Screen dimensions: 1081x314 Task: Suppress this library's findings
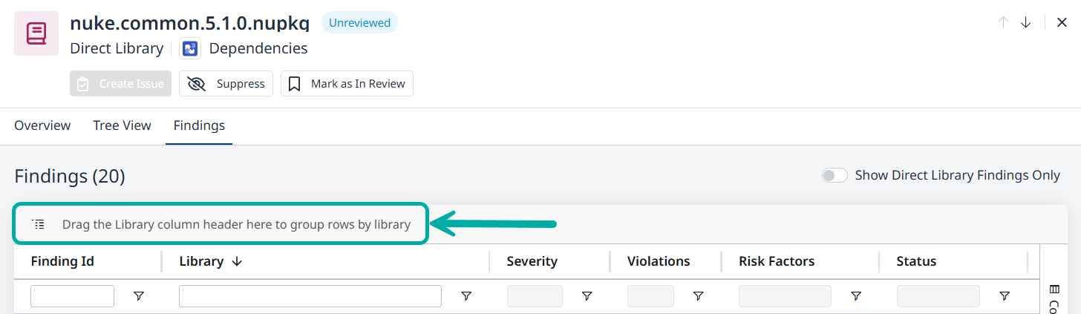coord(226,84)
